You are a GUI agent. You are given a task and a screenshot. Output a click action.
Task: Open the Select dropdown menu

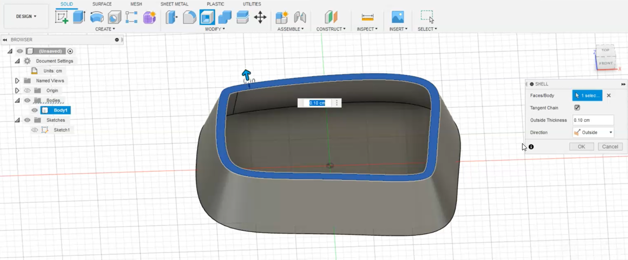coord(427,29)
